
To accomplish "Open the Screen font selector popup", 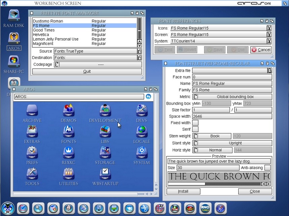I will click(269, 35).
